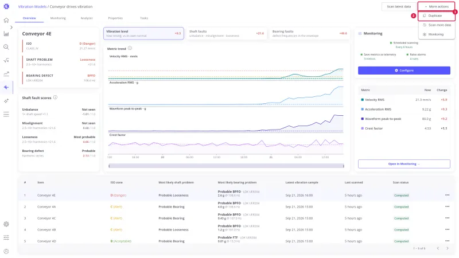
Task: Switch to the Analyzer tab
Action: (87, 18)
